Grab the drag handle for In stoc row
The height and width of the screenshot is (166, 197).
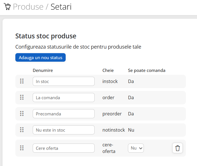[22, 81]
